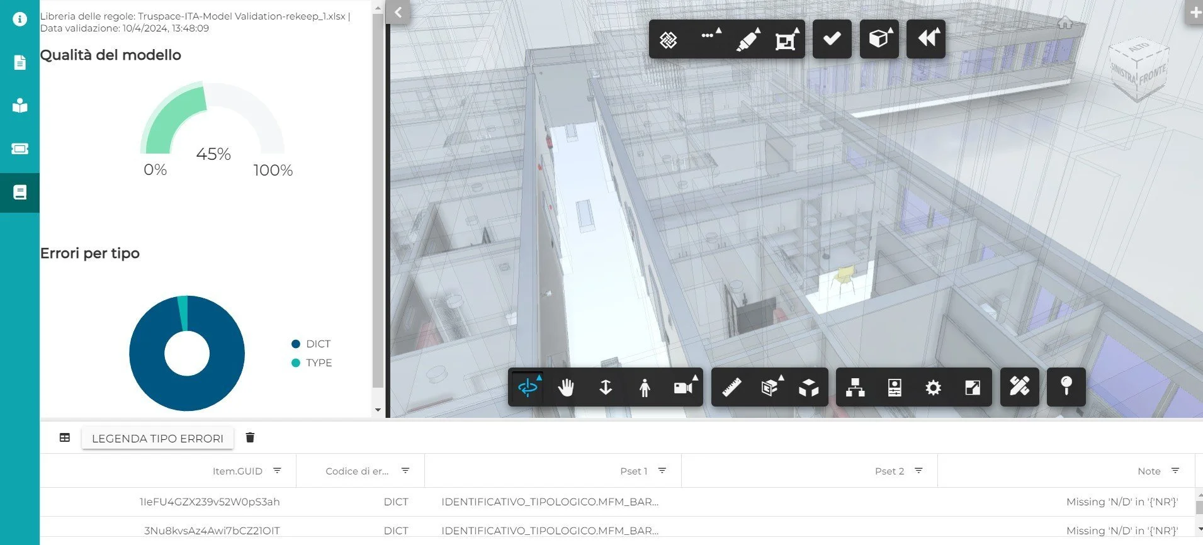
Task: Open the 3D cube view options
Action: (x=879, y=39)
